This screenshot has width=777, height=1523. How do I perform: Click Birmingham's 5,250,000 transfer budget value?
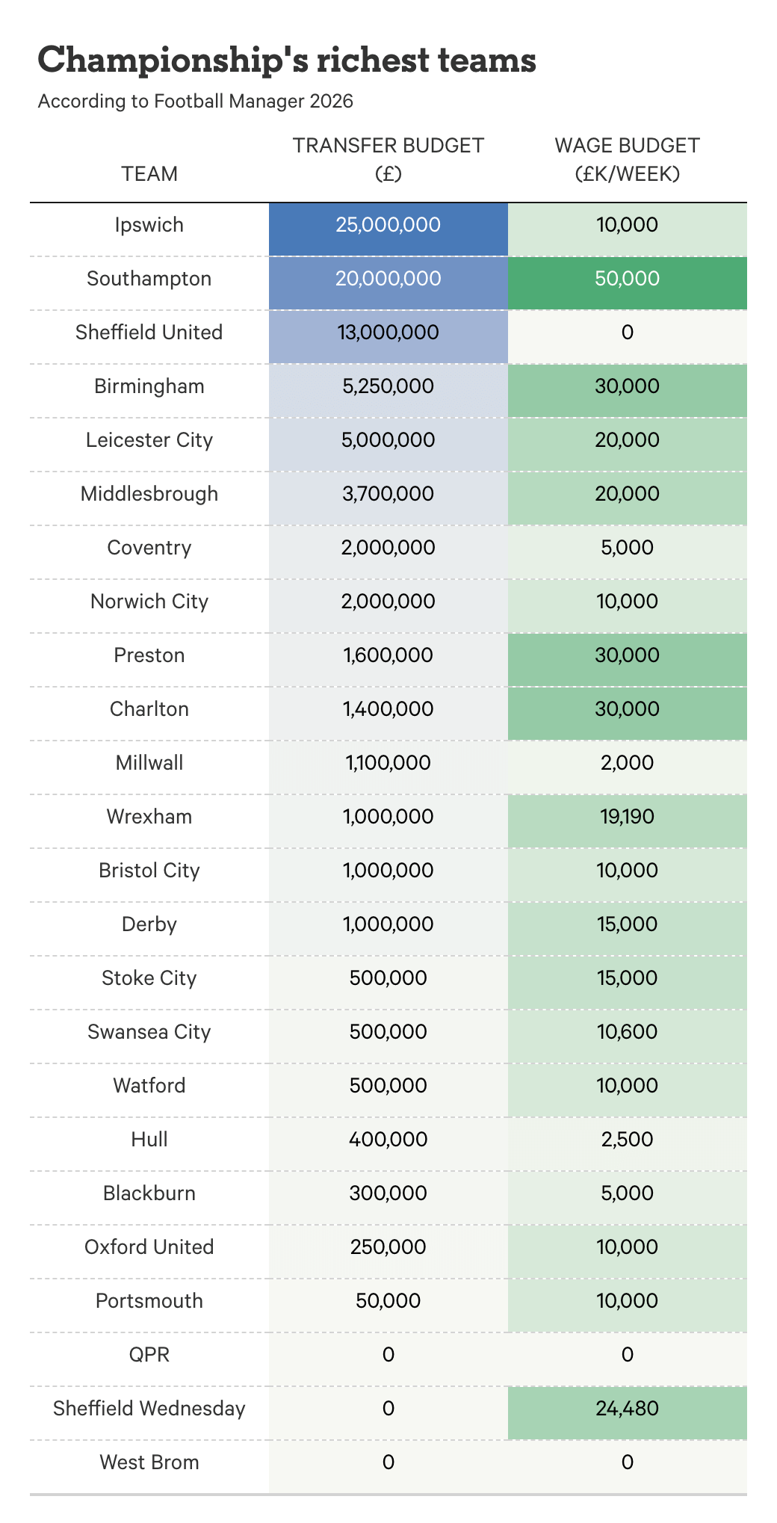(388, 386)
